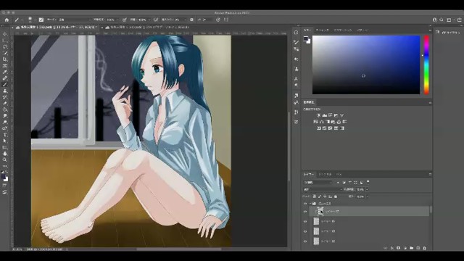Lock all with padlock icon
464x261 pixels.
[x=336, y=196]
